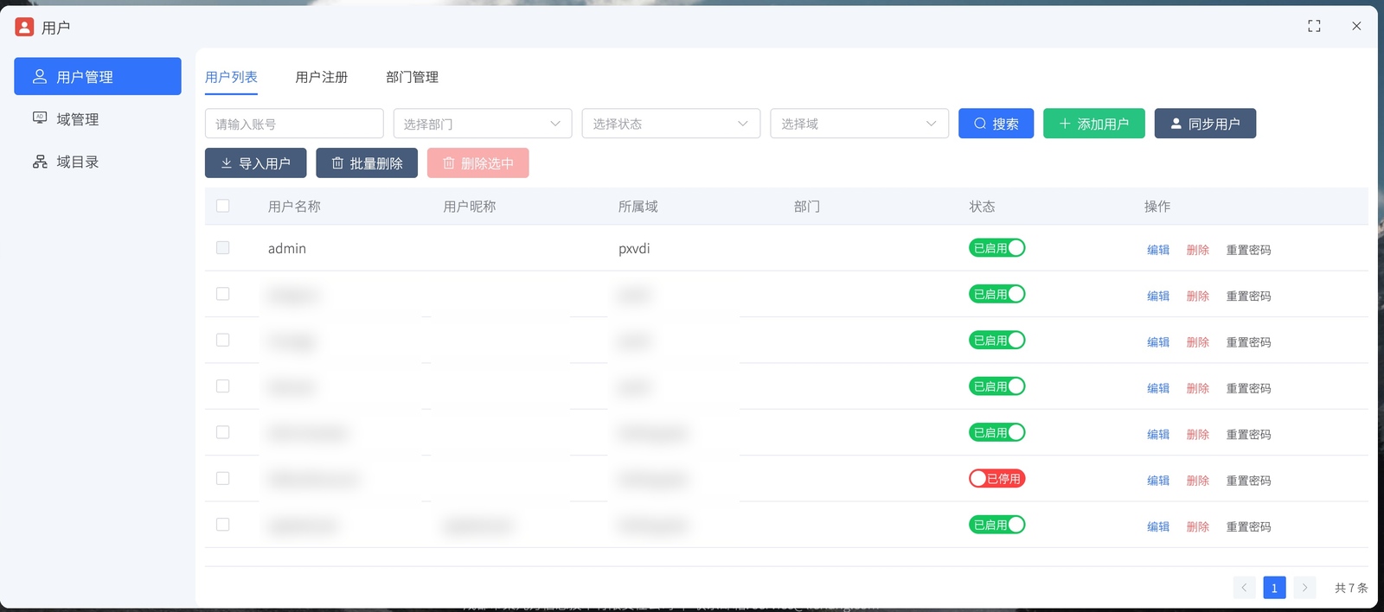Click 删除 for the admin user
Screen dimensions: 1384x612
click(x=1198, y=250)
